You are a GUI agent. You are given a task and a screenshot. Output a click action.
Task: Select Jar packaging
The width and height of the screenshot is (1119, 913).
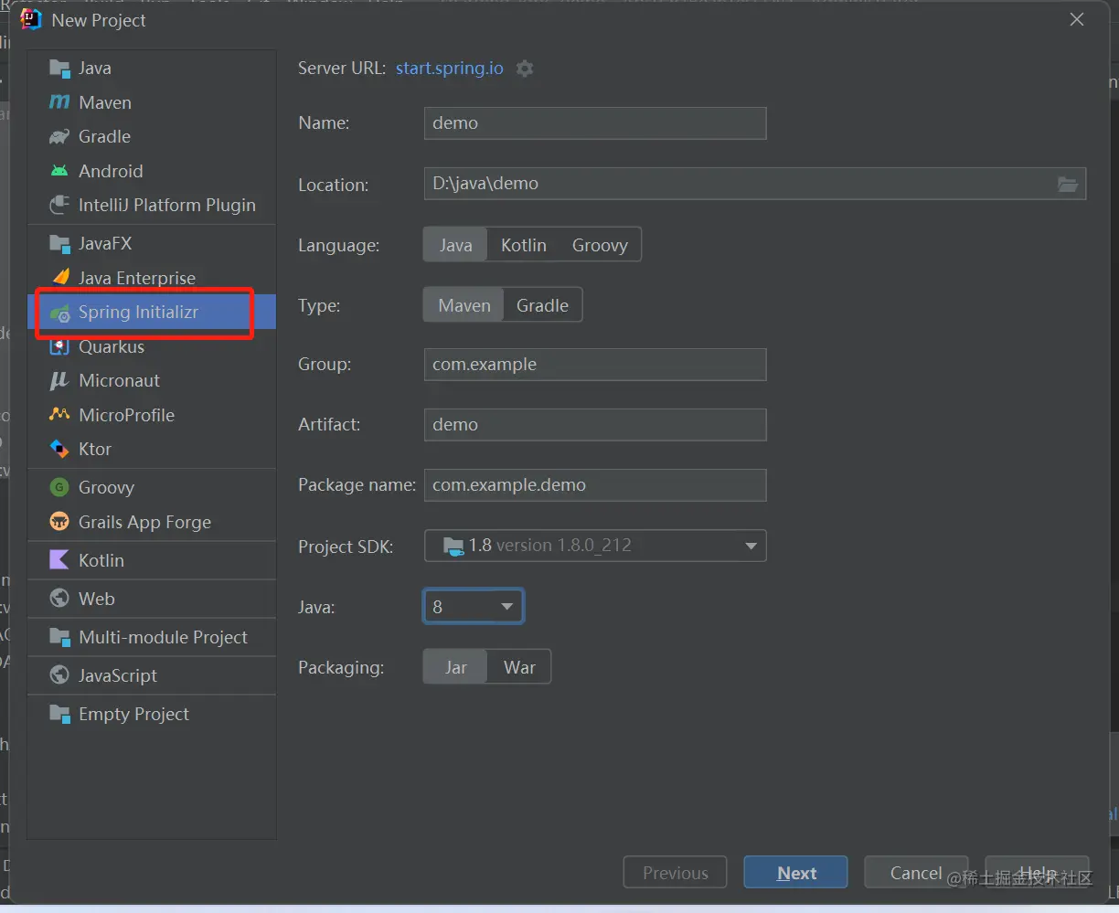455,667
